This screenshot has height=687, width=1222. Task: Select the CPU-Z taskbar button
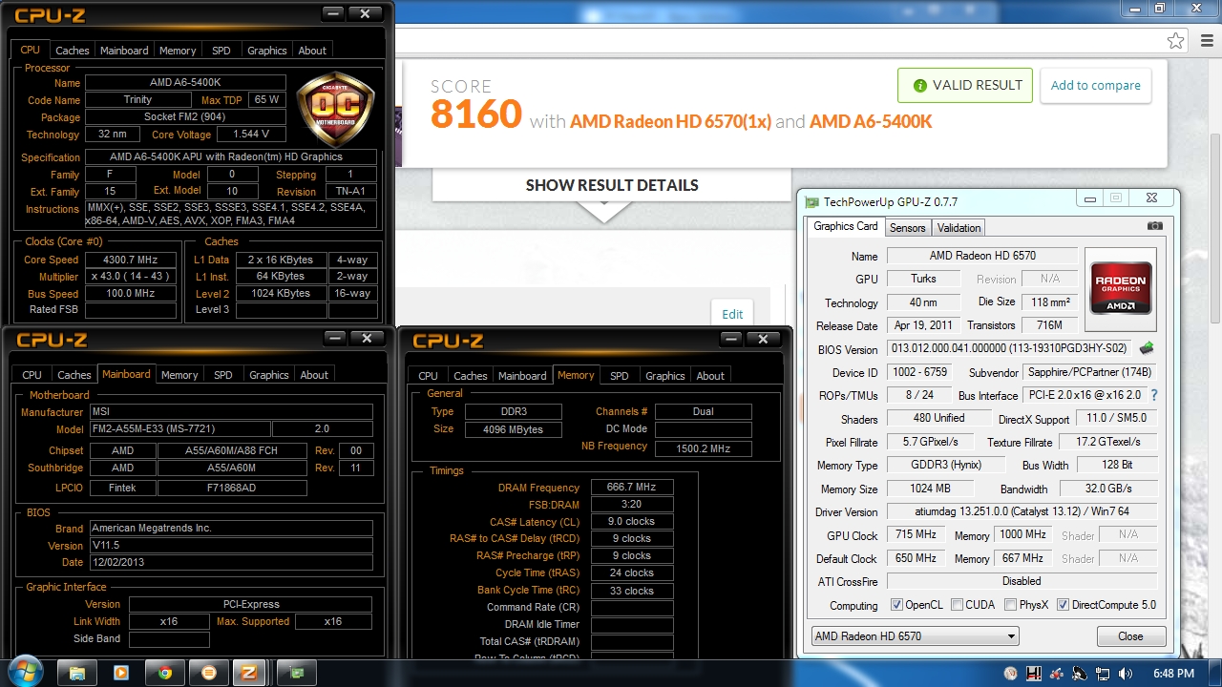251,673
